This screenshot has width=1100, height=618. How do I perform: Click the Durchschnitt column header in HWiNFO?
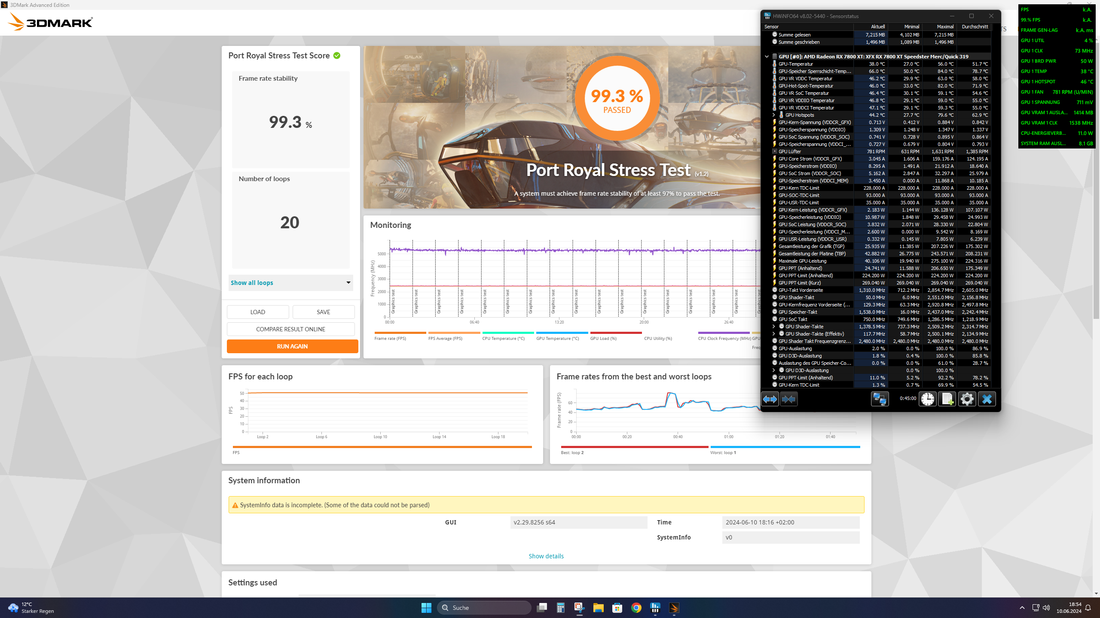975,27
